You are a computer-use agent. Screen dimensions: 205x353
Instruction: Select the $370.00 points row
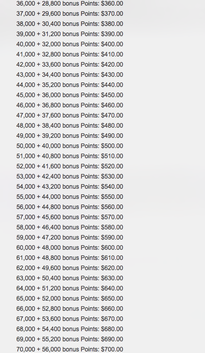[x=70, y=14]
